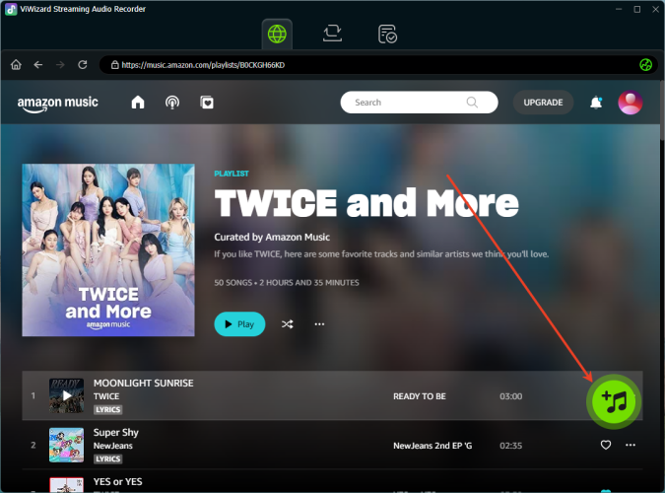Image resolution: width=665 pixels, height=493 pixels.
Task: Like Super Shy with the heart icon
Action: 606,445
